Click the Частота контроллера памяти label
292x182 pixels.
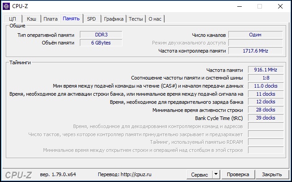click(x=192, y=51)
